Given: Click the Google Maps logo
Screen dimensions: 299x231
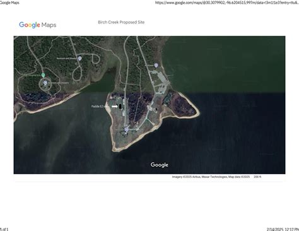Looking at the screenshot, I should pos(38,25).
